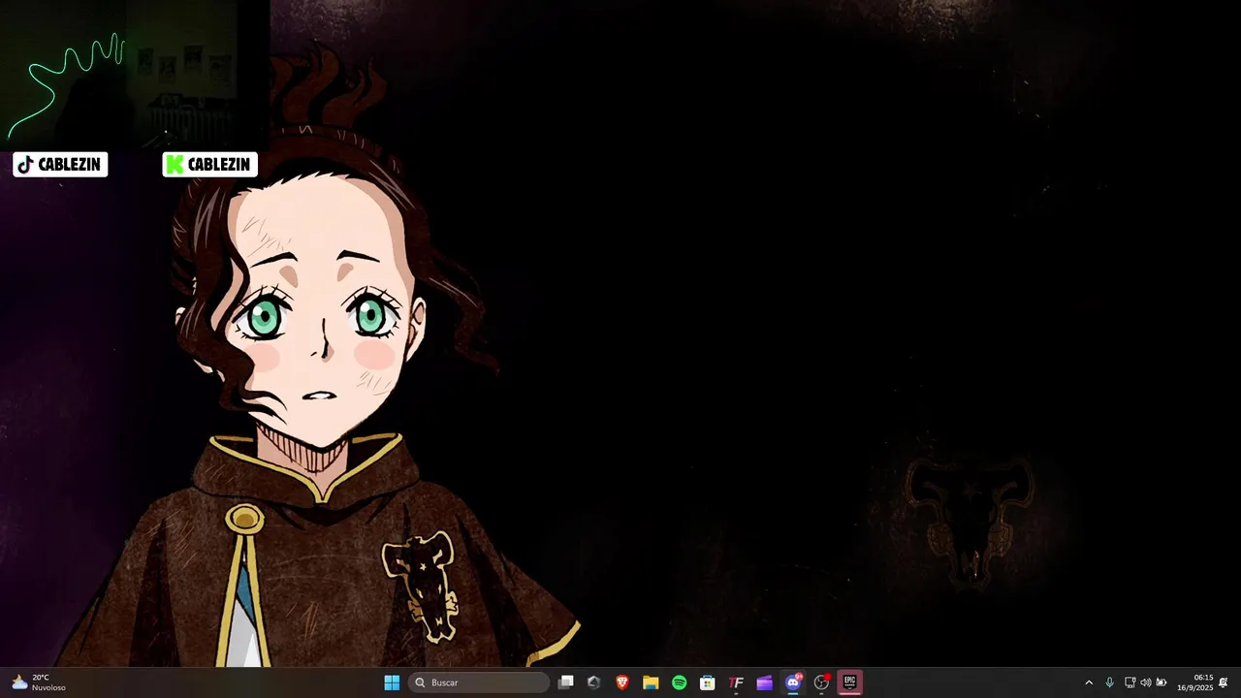Open Task View from the taskbar
Screen dimensions: 1241x698
pos(566,682)
